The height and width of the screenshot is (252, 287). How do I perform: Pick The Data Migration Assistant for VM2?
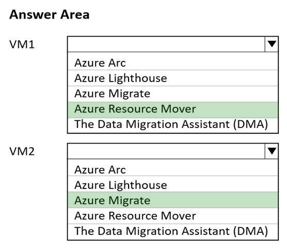pyautogui.click(x=173, y=231)
